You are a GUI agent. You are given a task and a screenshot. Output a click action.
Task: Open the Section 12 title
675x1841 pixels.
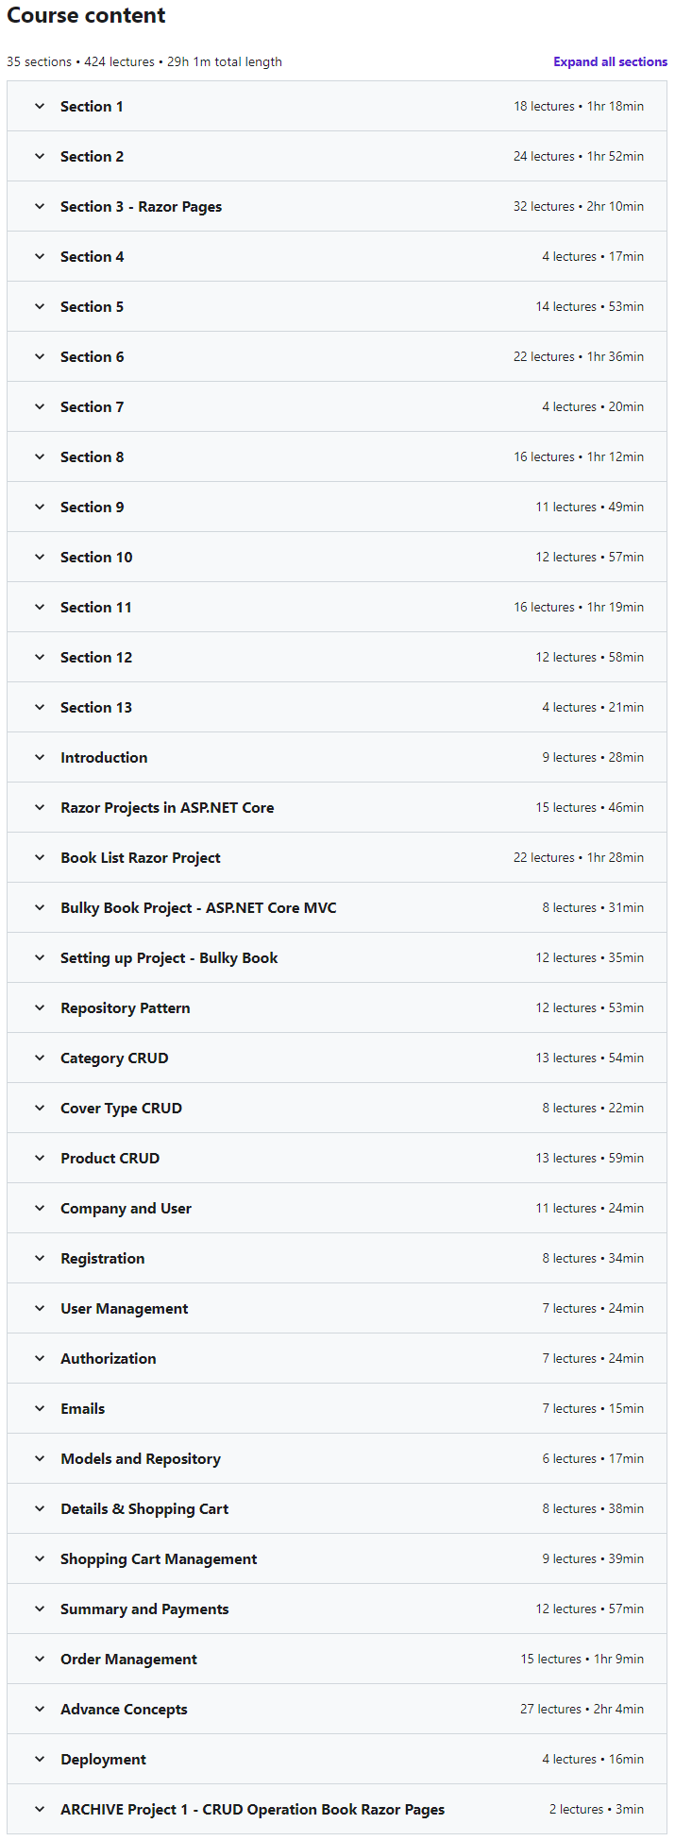click(x=96, y=658)
